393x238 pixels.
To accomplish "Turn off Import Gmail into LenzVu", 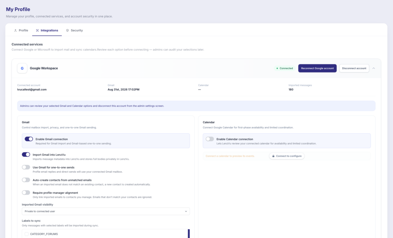I will coord(26,154).
